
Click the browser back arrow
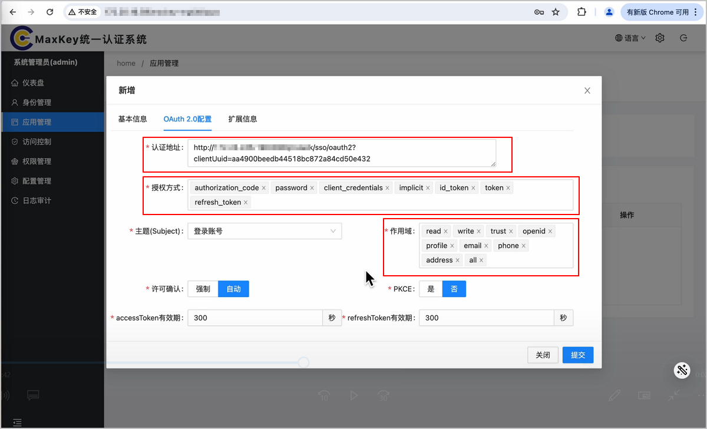[13, 12]
